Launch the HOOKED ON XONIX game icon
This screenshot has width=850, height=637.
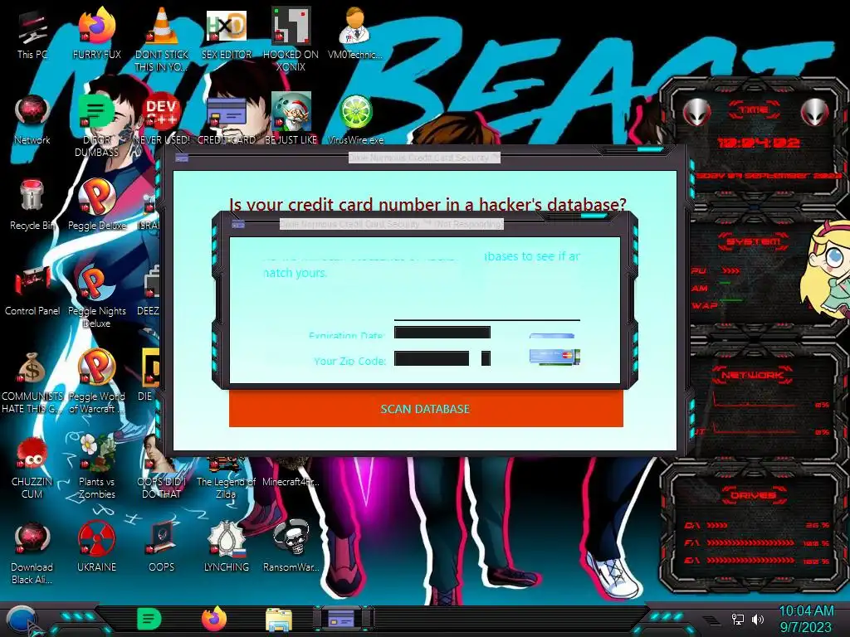pos(291,40)
